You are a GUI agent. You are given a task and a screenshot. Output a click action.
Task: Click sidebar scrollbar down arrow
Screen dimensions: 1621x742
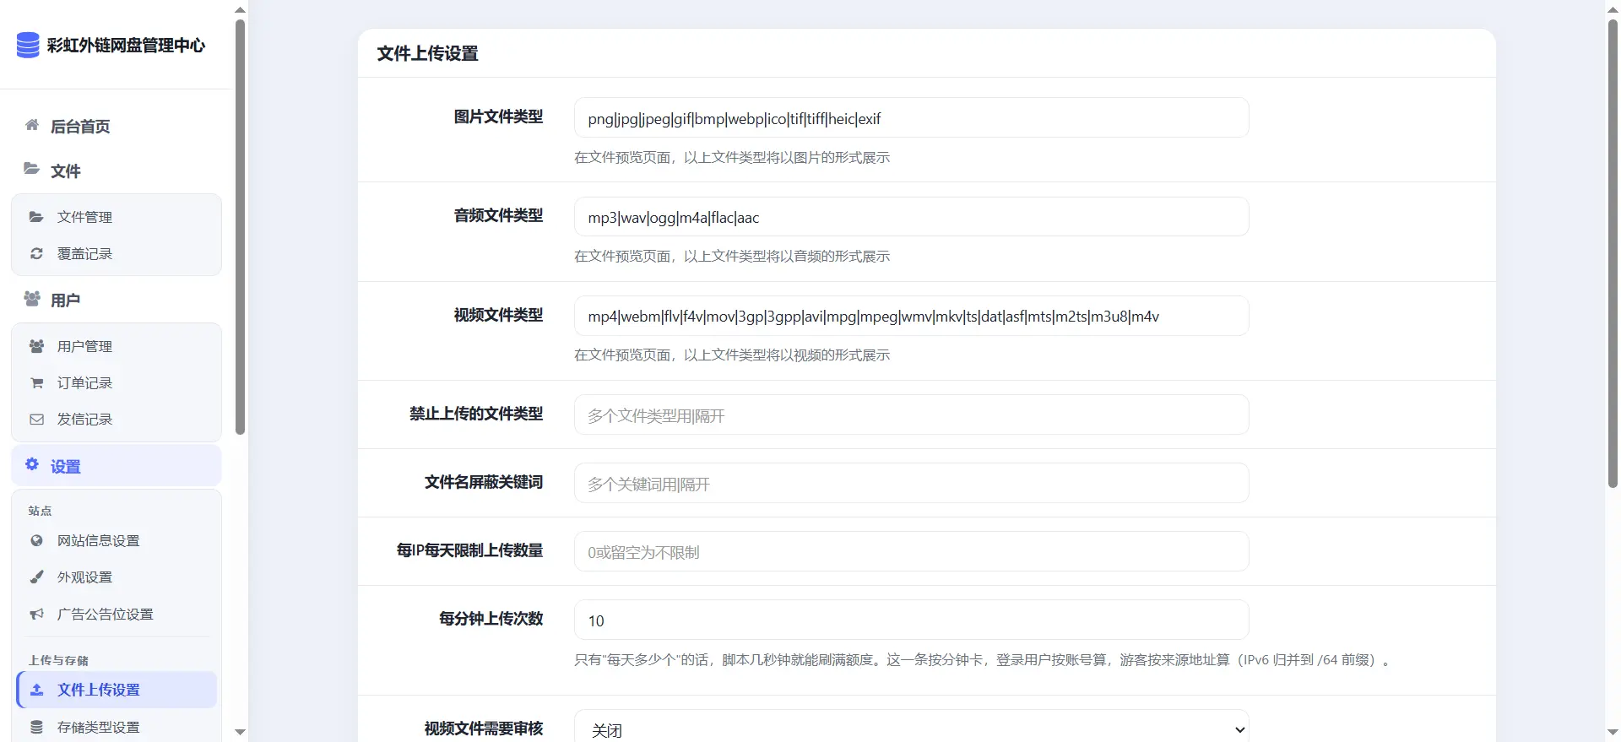pyautogui.click(x=240, y=732)
